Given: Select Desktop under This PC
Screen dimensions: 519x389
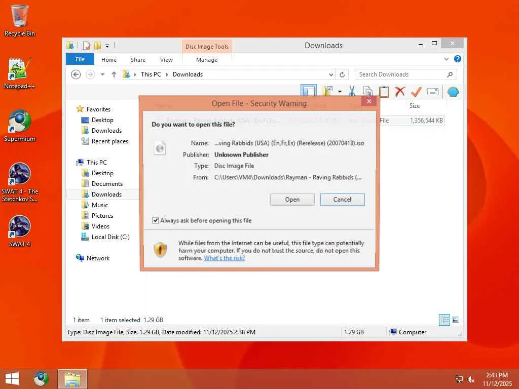Looking at the screenshot, I should (x=102, y=173).
